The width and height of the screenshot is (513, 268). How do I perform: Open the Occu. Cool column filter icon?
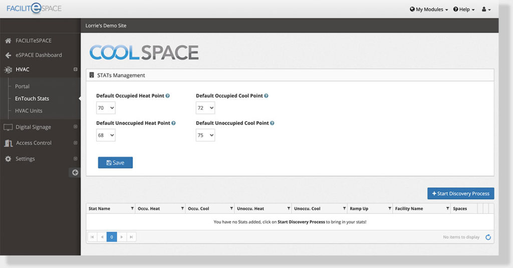click(x=231, y=208)
